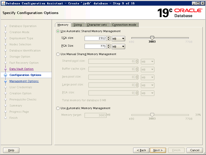Open the Connection mode tab

coord(124,25)
